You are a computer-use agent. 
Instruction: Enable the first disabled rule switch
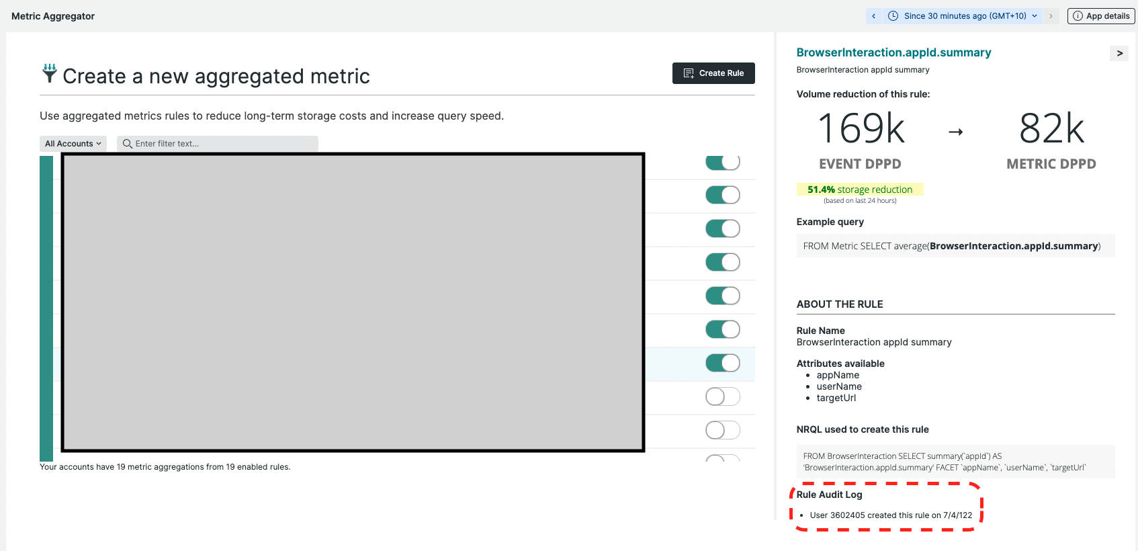click(x=723, y=396)
